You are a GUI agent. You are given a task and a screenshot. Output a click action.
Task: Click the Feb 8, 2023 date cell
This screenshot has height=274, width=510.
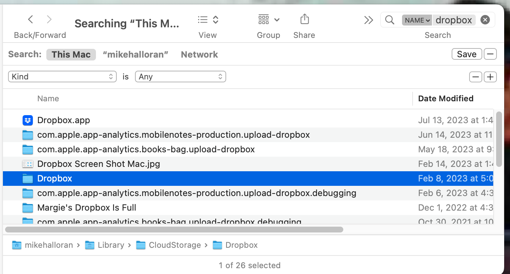point(456,179)
